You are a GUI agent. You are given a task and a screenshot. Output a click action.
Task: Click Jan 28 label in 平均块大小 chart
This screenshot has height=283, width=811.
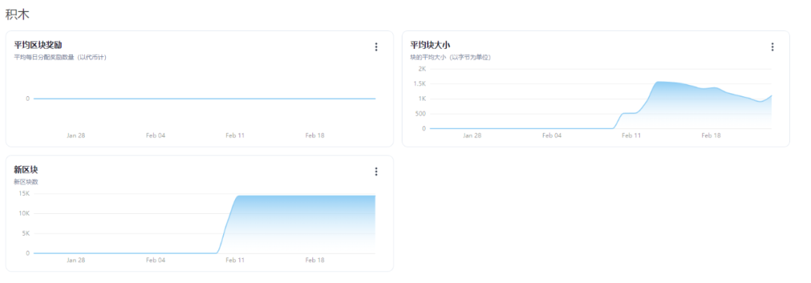tap(472, 136)
